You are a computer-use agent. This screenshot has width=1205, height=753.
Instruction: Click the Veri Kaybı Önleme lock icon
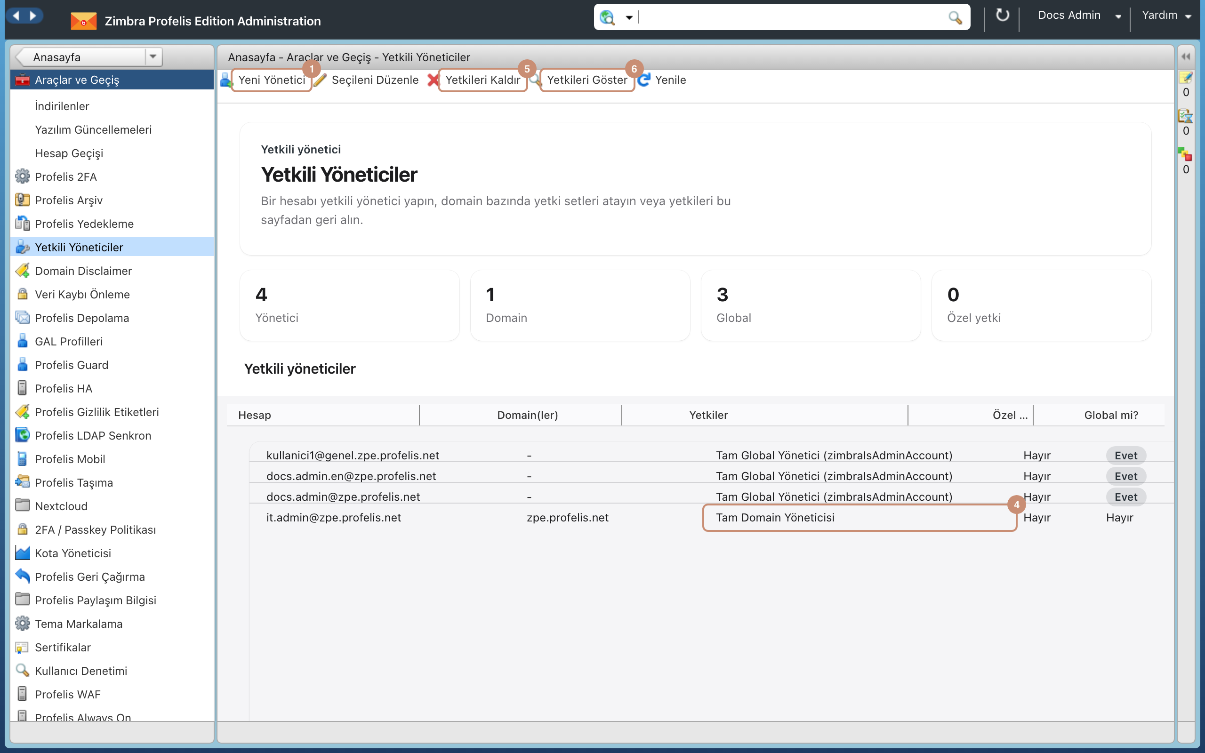22,294
